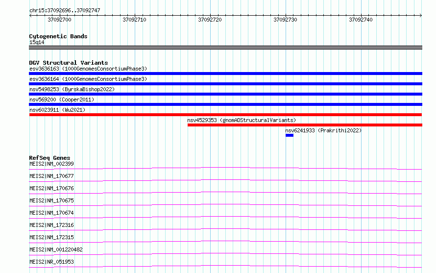Open transcript MEIS2|NM_001220482
Screen dimensions: 436x273
click(56, 249)
